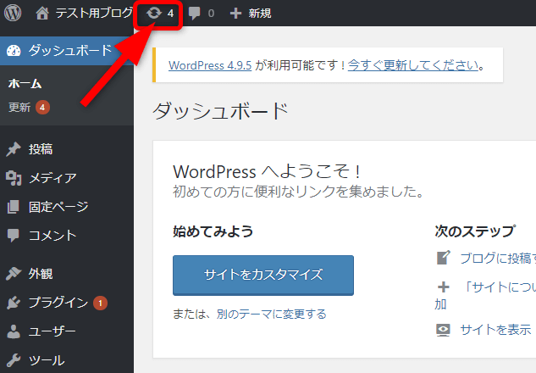Open 更新 submenu with badge 4
536x373 pixels.
(20, 108)
